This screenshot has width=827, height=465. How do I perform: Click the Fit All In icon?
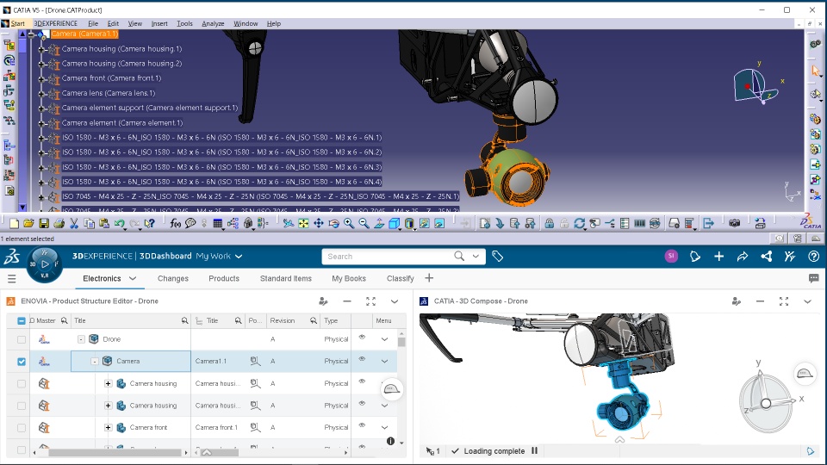coord(303,224)
